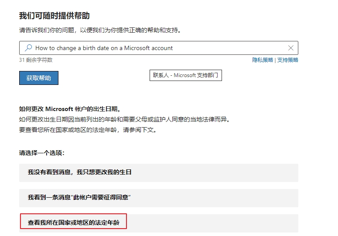Viewport: 338px width, 236px height.
Task: Click the line 要查看您所在国家或地区的法定年龄，请参阅下文
Action: point(88,130)
